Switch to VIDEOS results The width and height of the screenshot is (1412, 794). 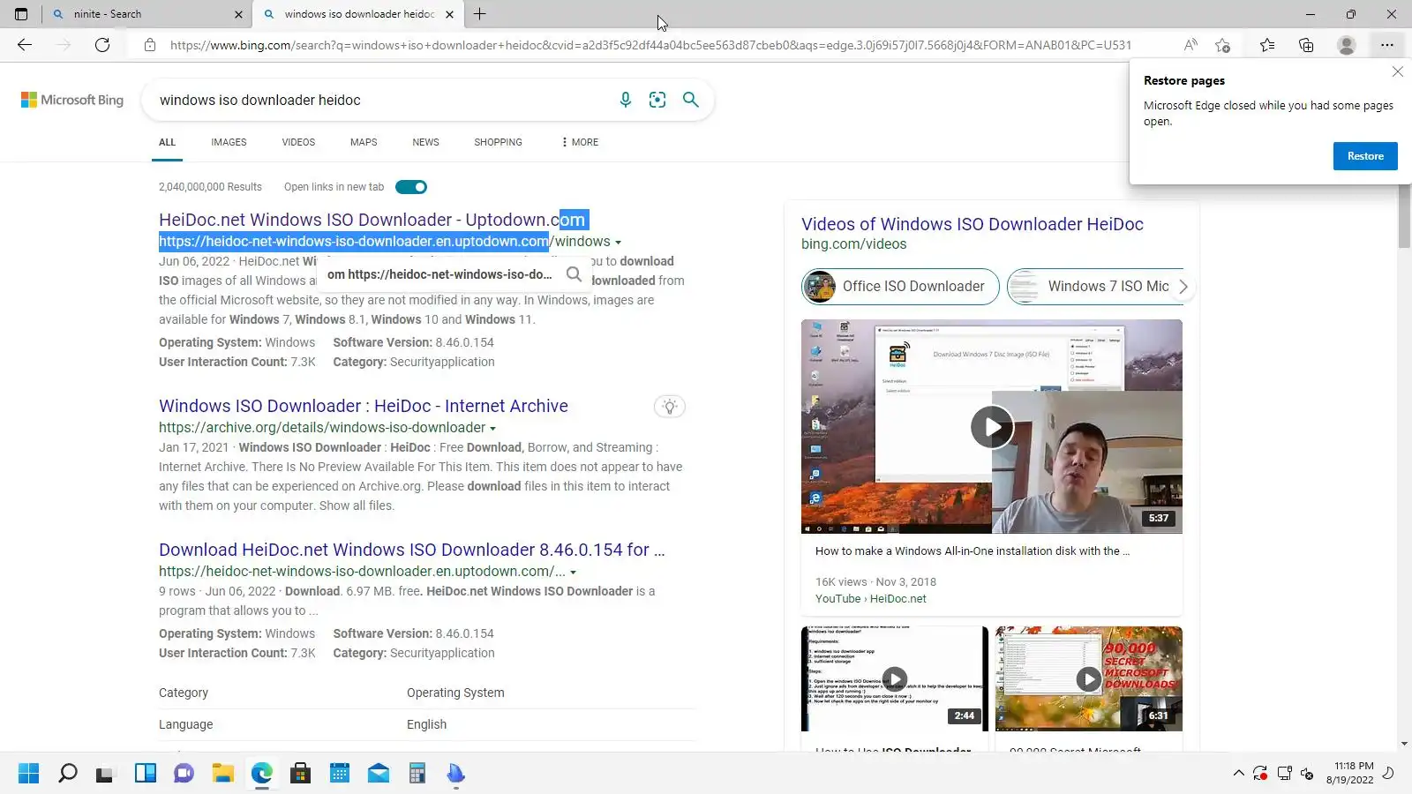click(298, 142)
